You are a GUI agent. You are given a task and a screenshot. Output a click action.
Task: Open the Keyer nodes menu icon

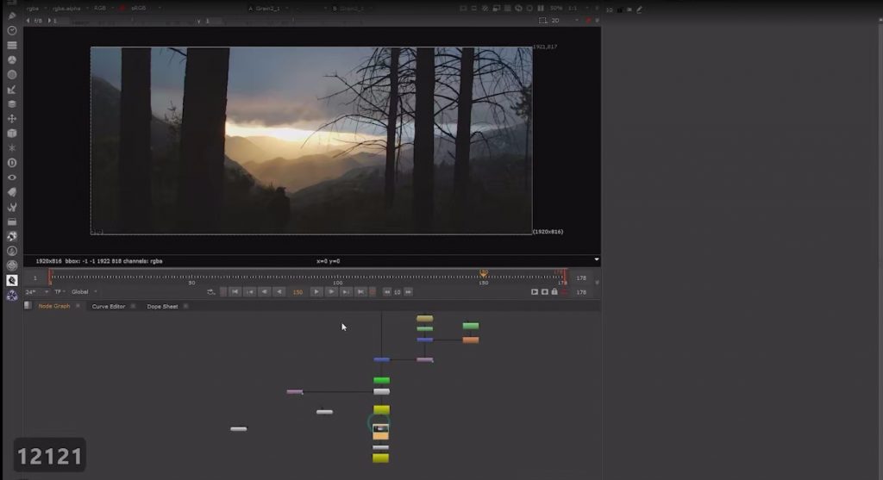point(12,90)
